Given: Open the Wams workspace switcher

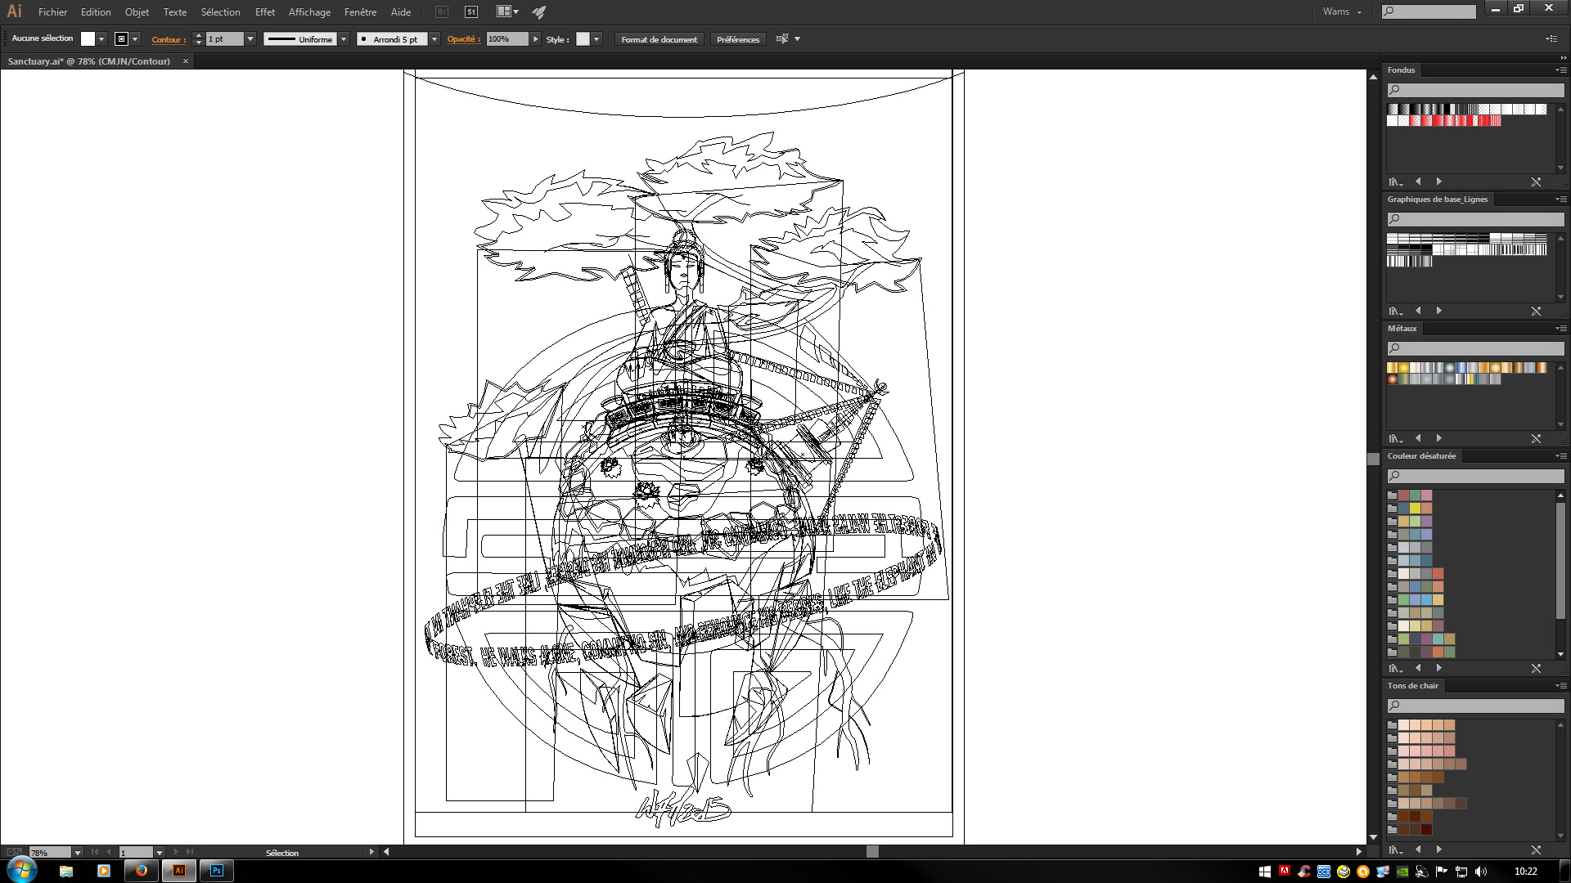Looking at the screenshot, I should pyautogui.click(x=1342, y=12).
